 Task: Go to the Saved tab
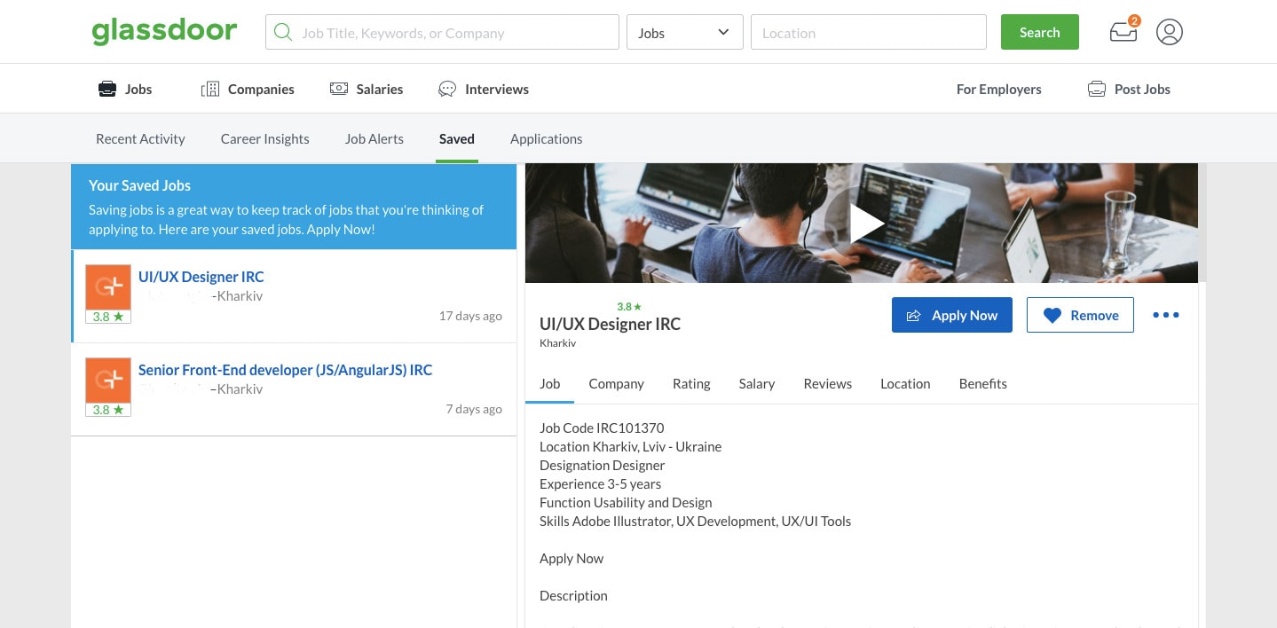tap(456, 138)
